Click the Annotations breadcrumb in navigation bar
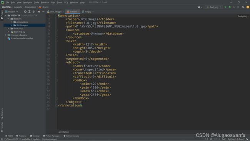 [30, 7]
